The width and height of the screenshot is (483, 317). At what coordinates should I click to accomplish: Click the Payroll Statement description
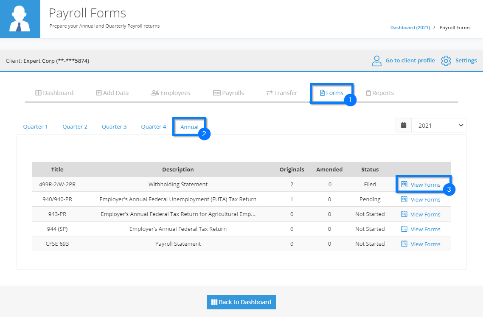tap(178, 243)
